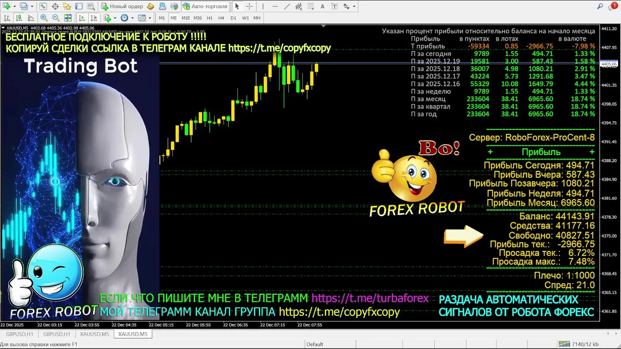Click the Default profile in status bar
621x349 pixels.
pyautogui.click(x=314, y=344)
